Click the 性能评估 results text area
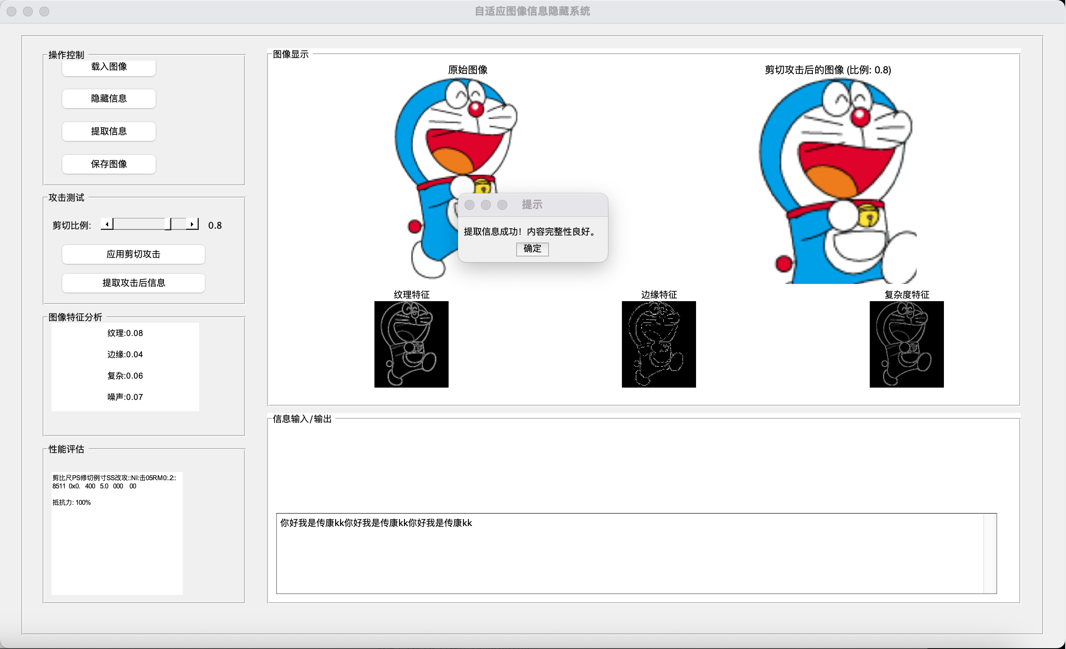The height and width of the screenshot is (649, 1066). (x=117, y=533)
